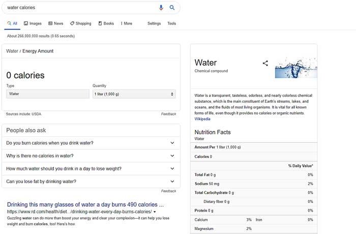Open the Quantity dropdown showing 1 liter
Viewport: 356px width, 234px height.
134,94
